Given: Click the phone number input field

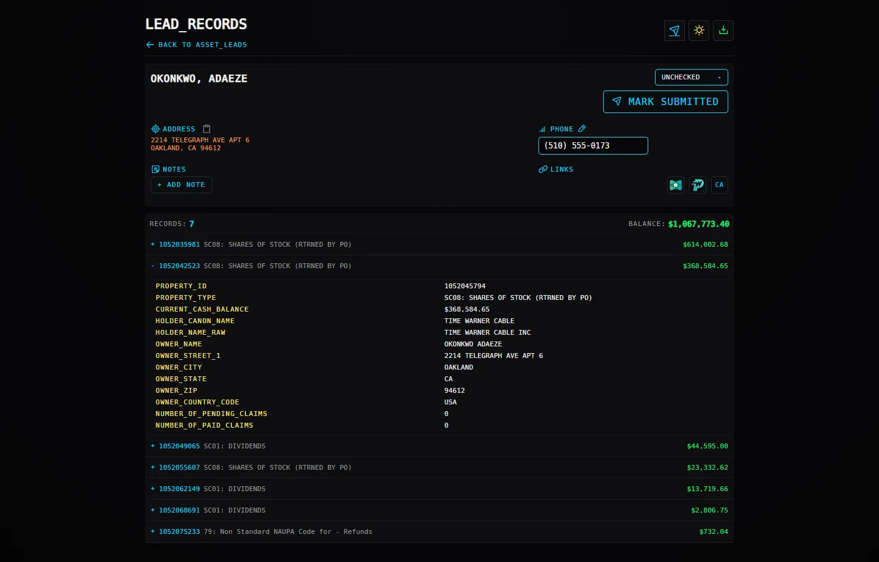Looking at the screenshot, I should pos(593,145).
